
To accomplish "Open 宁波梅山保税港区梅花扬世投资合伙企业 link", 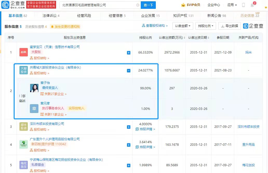I will (66, 160).
